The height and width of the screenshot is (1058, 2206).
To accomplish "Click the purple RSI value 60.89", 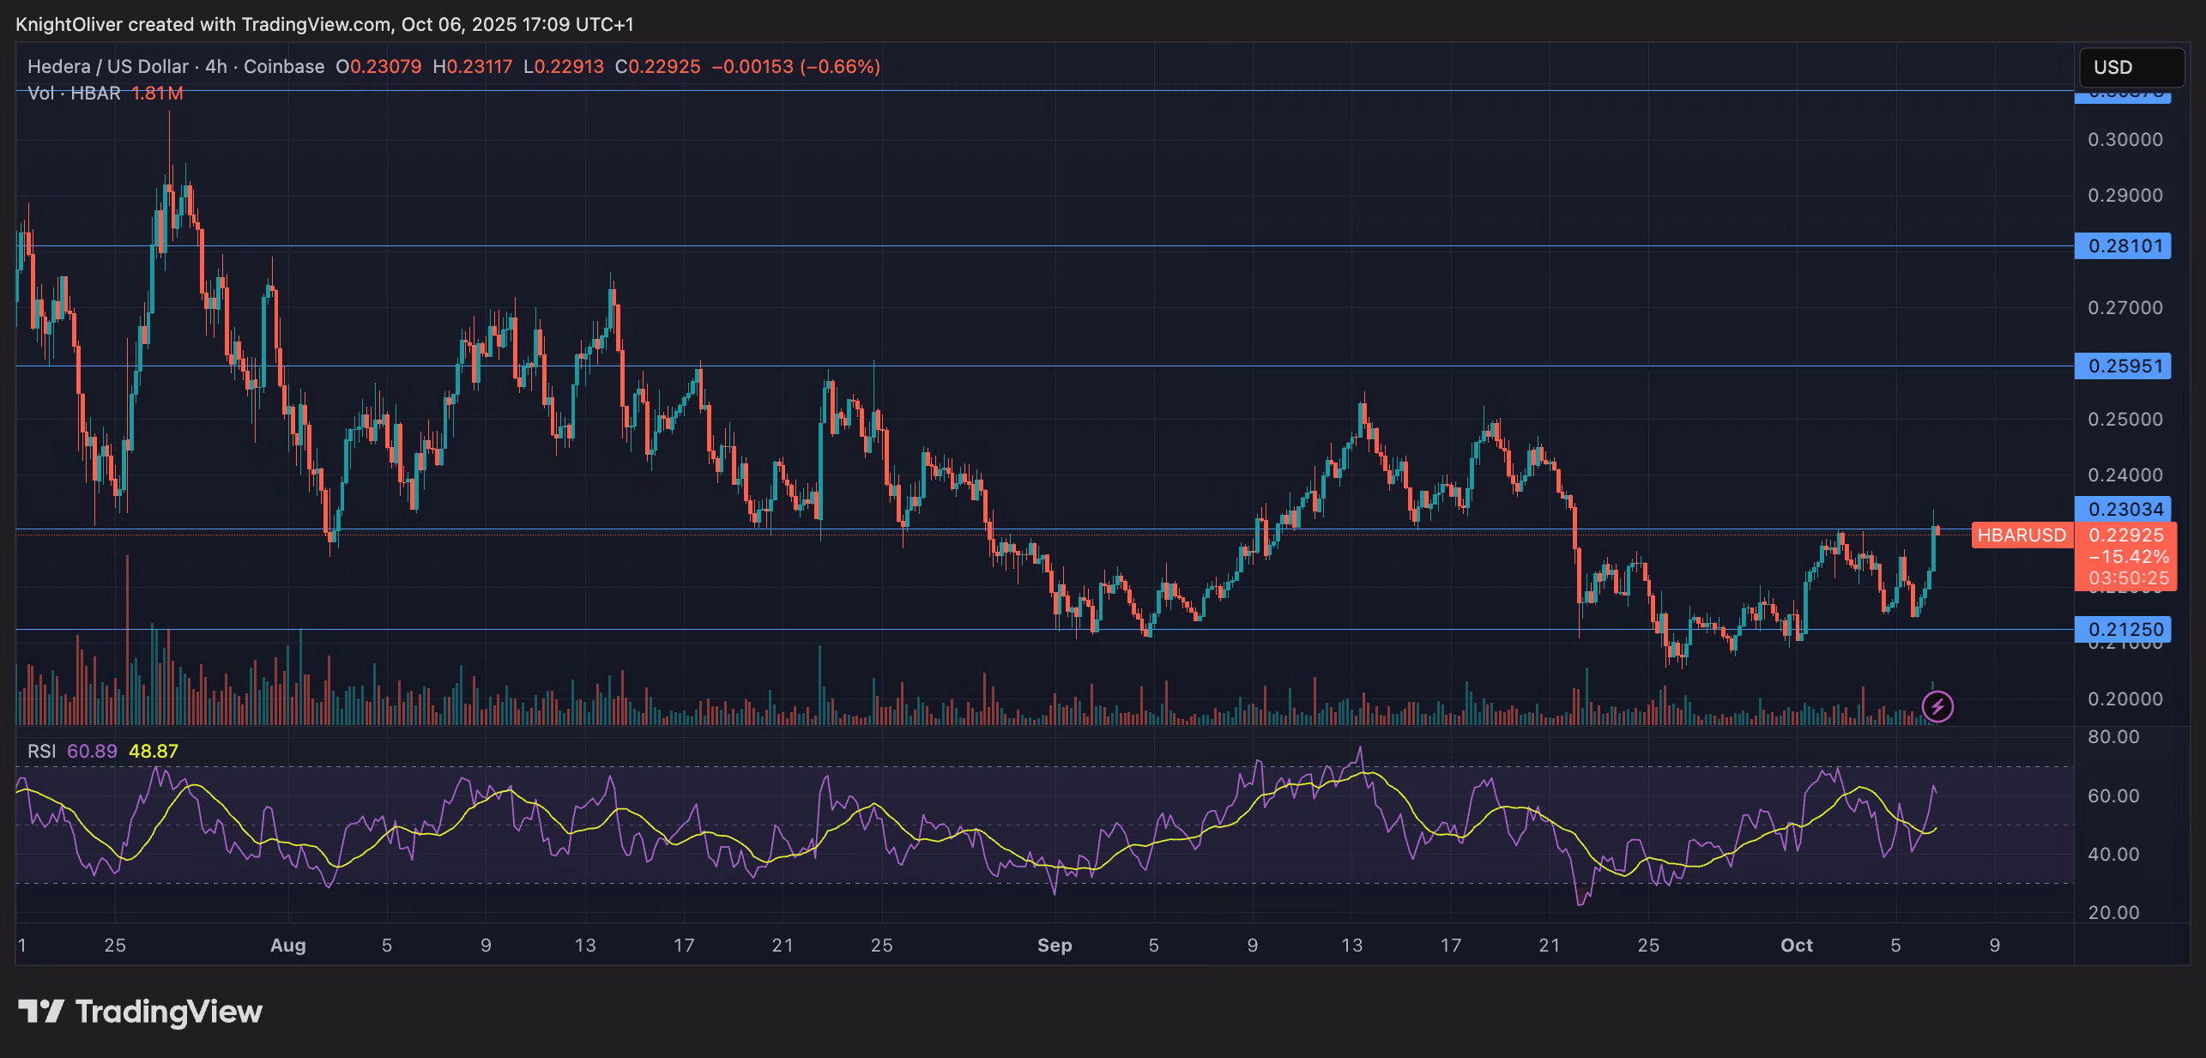I will pos(92,751).
